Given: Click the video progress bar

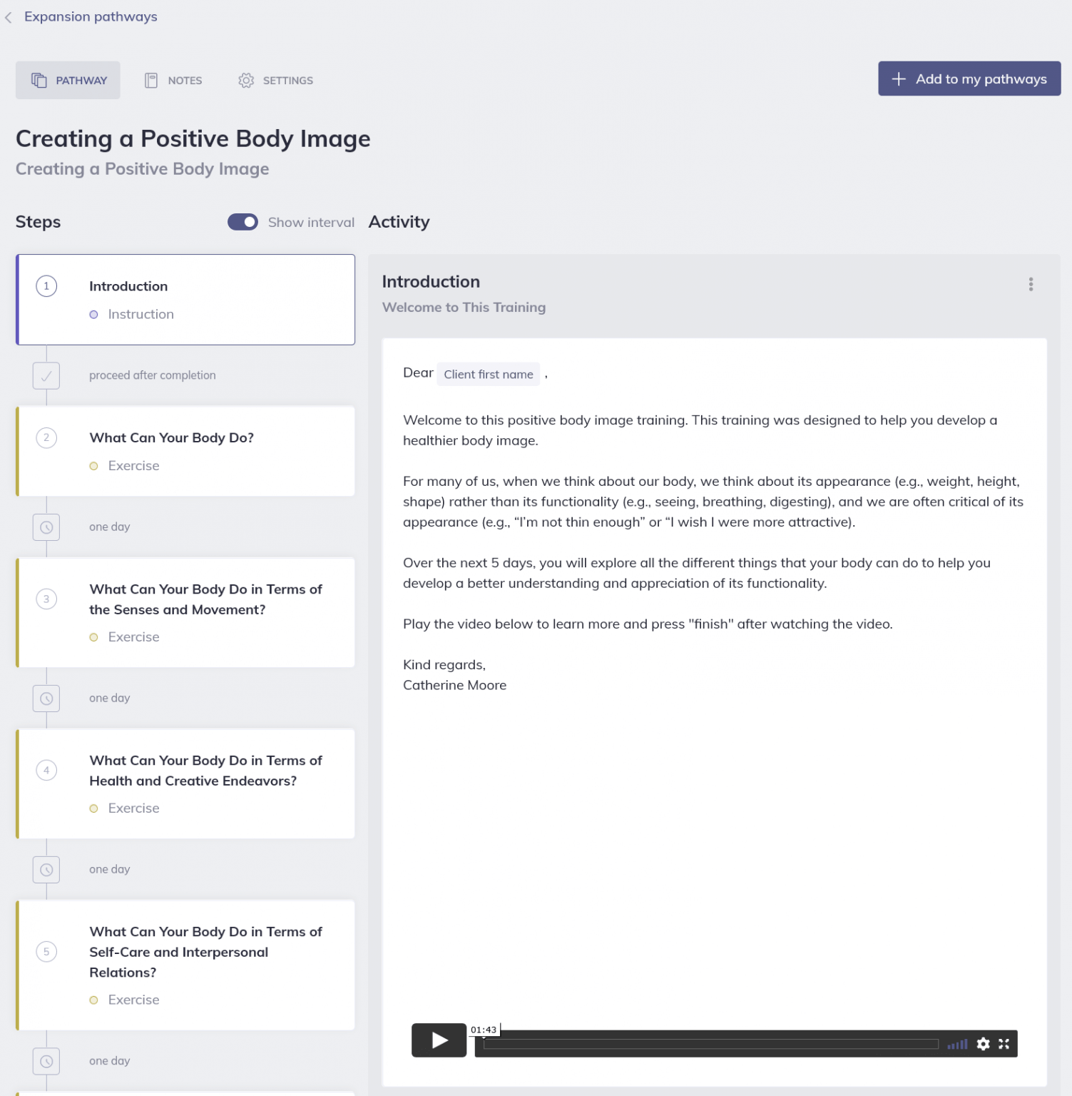Looking at the screenshot, I should (x=713, y=1045).
